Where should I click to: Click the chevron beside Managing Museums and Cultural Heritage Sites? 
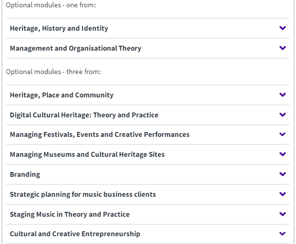click(x=282, y=154)
